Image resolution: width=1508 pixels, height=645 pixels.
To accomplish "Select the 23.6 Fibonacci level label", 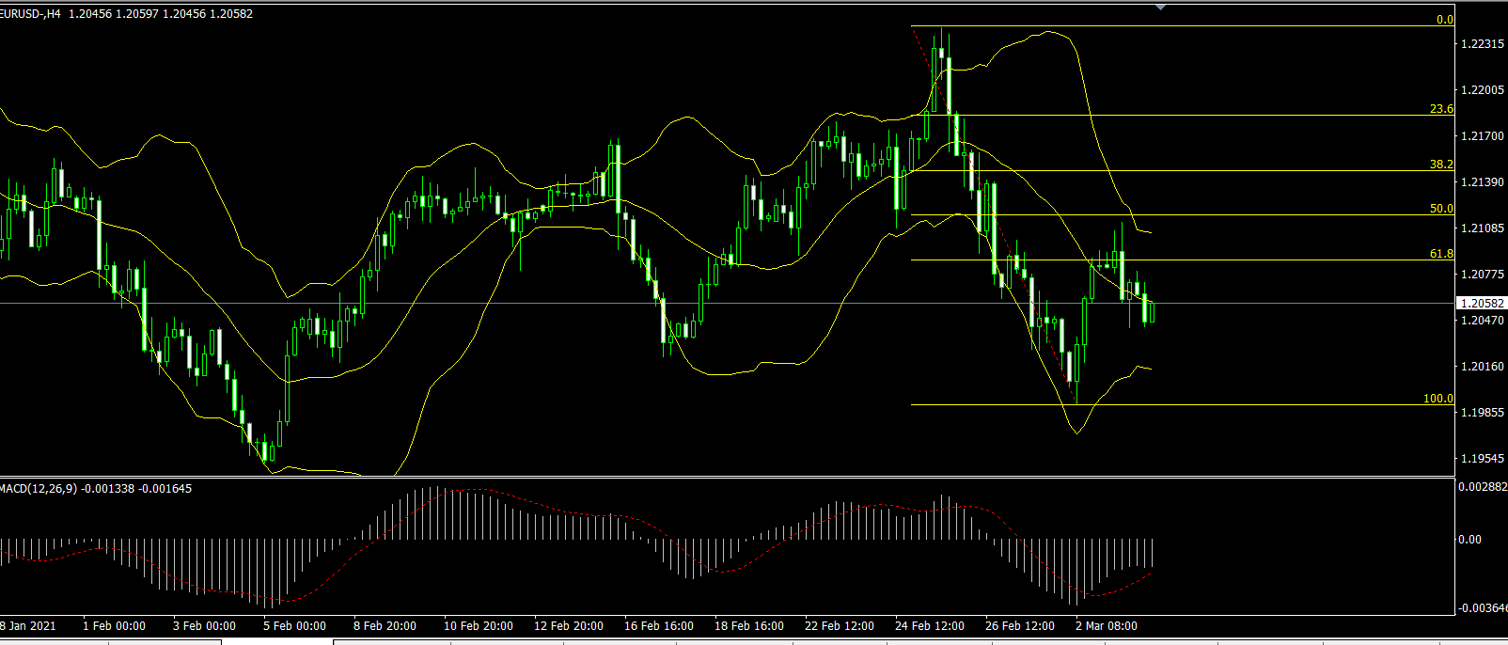I will tap(1441, 109).
